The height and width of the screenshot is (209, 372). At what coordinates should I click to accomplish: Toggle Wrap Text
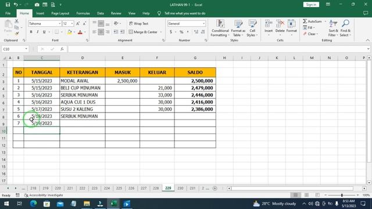pyautogui.click(x=139, y=23)
